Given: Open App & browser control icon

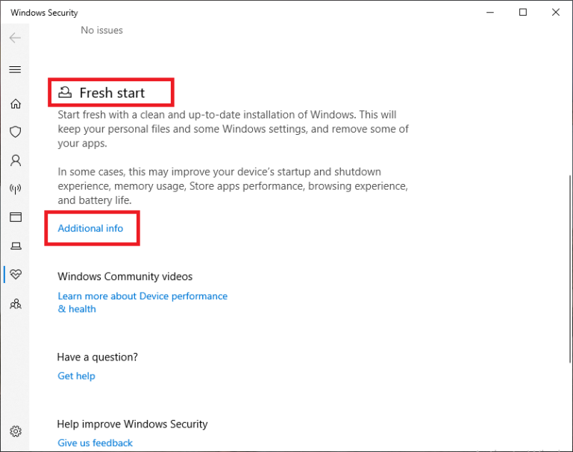Looking at the screenshot, I should [15, 217].
